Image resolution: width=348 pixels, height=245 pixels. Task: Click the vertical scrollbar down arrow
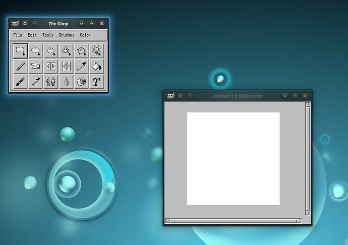point(308,213)
